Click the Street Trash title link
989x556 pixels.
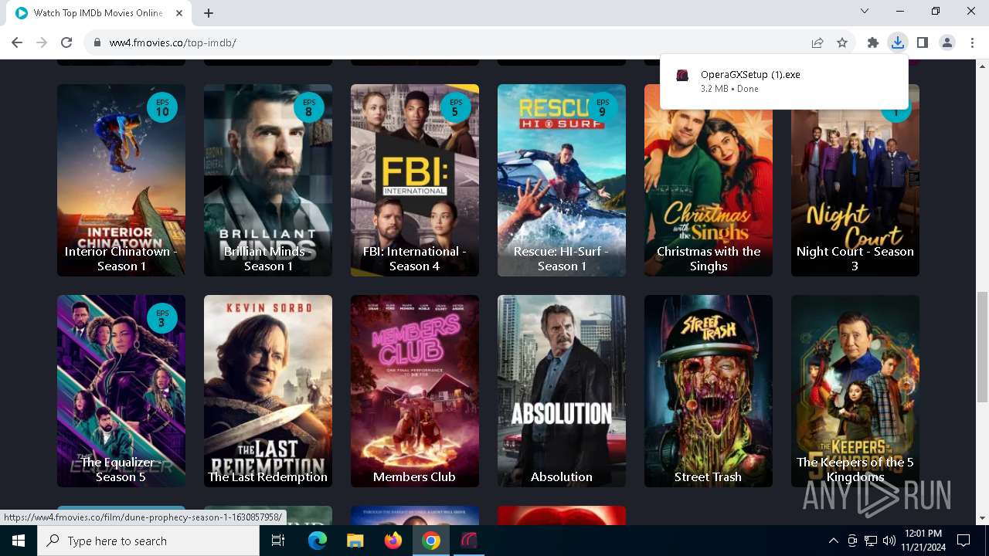(x=709, y=477)
